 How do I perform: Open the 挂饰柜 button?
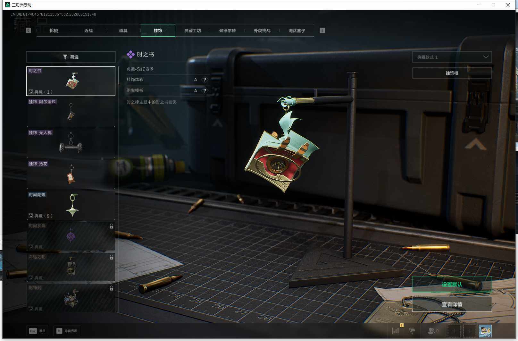pyautogui.click(x=452, y=73)
